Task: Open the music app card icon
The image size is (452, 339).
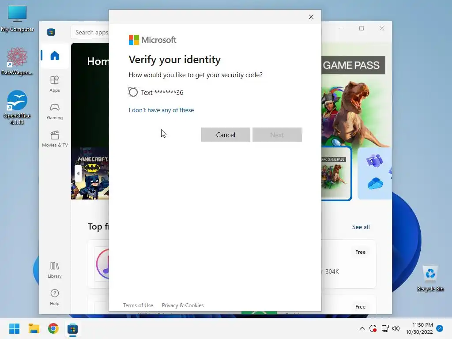Action: [x=102, y=264]
